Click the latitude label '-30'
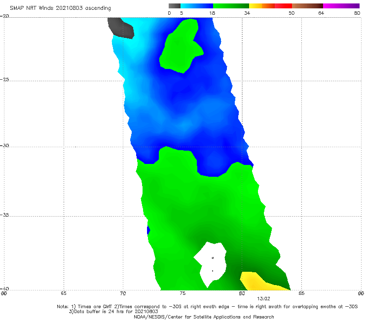 tap(4, 146)
